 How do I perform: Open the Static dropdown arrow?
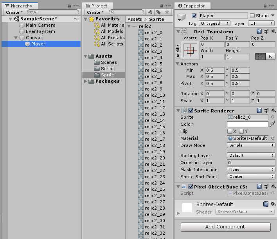pyautogui.click(x=273, y=16)
